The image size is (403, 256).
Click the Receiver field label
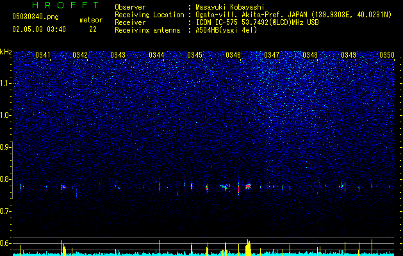130,22
